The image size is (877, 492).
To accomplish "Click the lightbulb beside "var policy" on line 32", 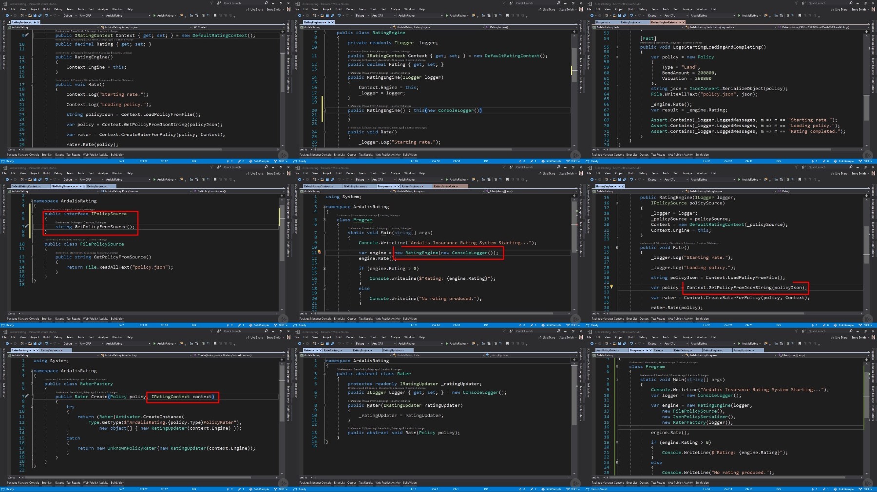I will pos(611,287).
